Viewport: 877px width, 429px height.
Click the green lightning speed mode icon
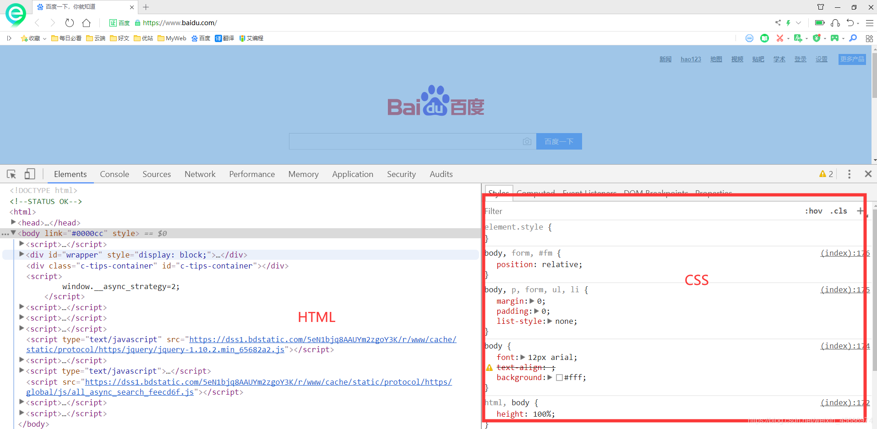pyautogui.click(x=788, y=22)
